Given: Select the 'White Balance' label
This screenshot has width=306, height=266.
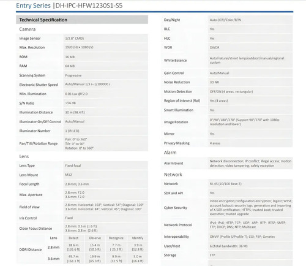Looking at the screenshot, I should click(x=175, y=60).
